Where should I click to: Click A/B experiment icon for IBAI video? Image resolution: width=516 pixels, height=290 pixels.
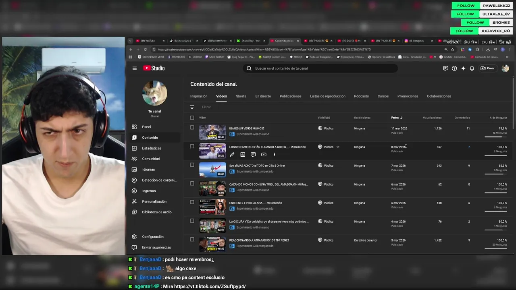232,134
